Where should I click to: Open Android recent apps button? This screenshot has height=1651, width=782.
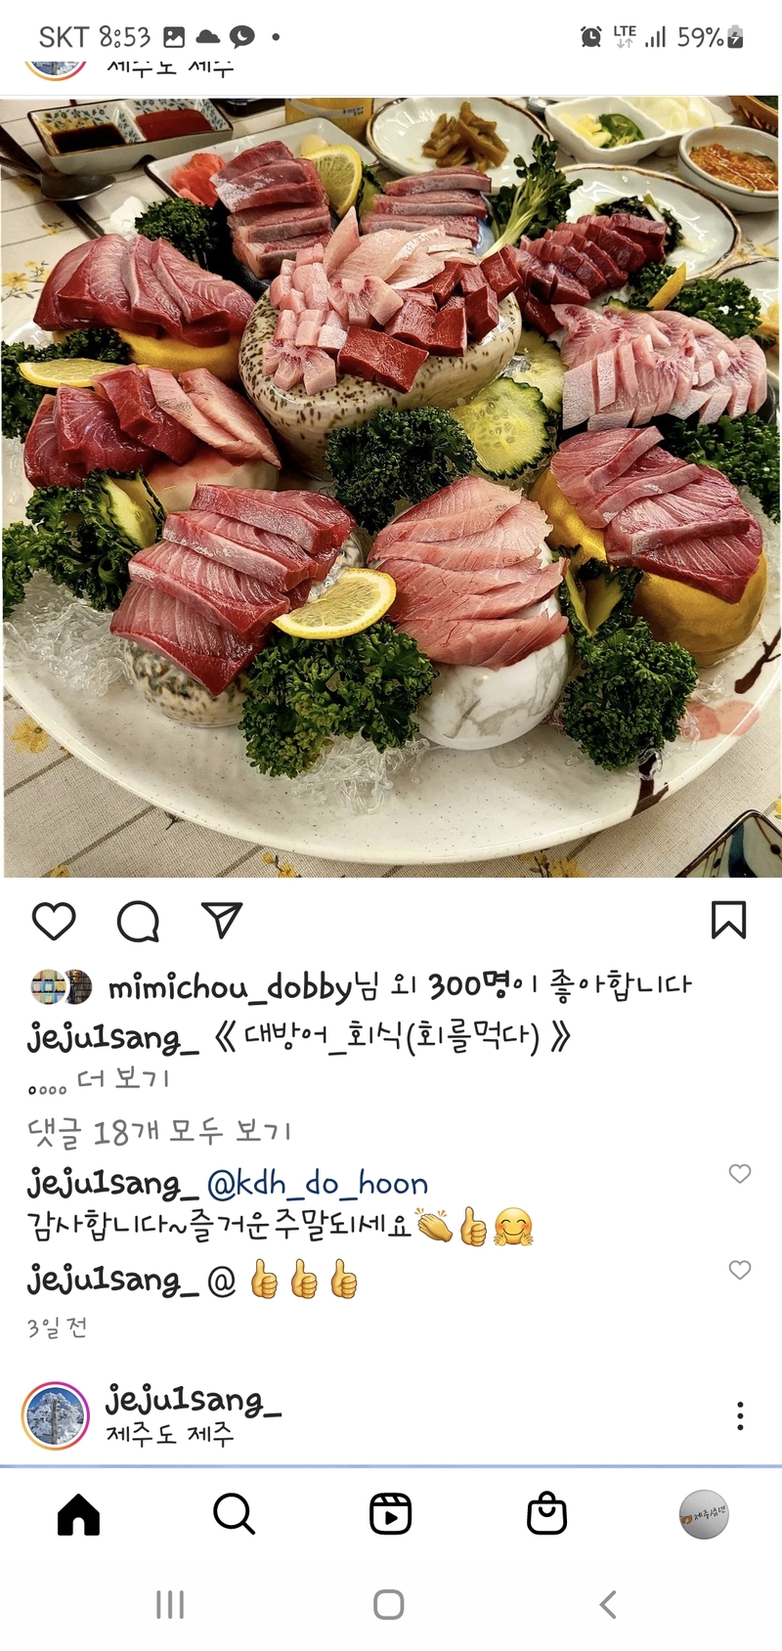[x=170, y=1604]
